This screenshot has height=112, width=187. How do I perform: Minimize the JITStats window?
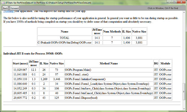pyautogui.click(x=169, y=2)
